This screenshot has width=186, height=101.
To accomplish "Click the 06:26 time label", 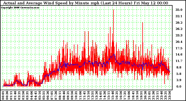I will pos(48,95).
